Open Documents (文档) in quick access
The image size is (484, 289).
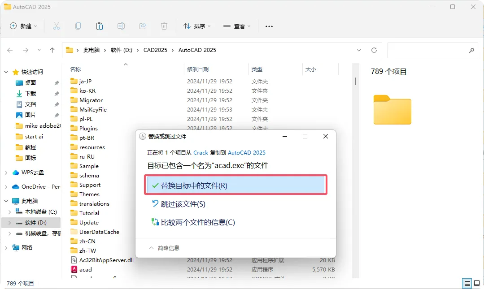point(30,104)
